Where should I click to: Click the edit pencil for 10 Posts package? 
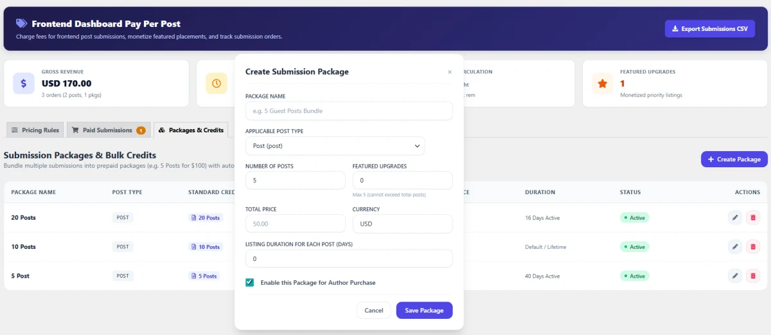[735, 246]
